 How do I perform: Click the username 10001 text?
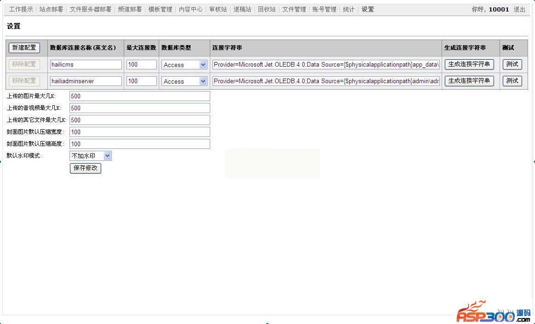click(x=499, y=10)
